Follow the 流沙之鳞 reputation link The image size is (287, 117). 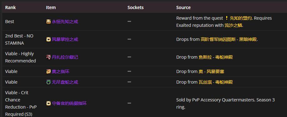233,25
